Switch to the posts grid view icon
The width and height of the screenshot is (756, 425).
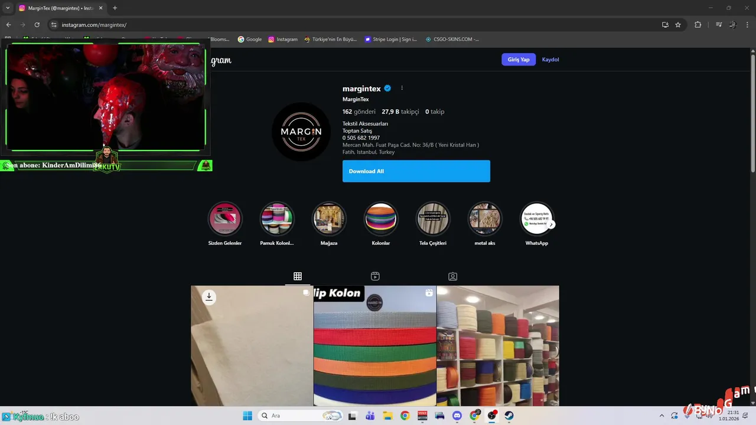pos(298,276)
